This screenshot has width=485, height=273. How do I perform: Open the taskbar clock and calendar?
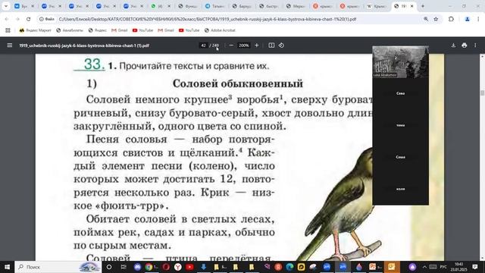tap(458, 267)
